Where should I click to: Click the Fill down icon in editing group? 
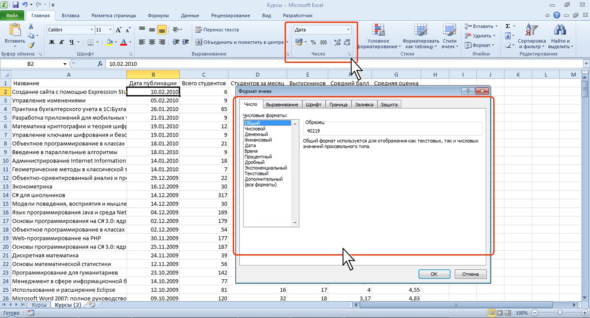click(508, 36)
